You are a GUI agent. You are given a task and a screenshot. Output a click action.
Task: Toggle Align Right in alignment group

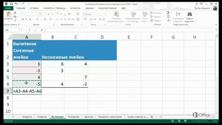click(65, 19)
